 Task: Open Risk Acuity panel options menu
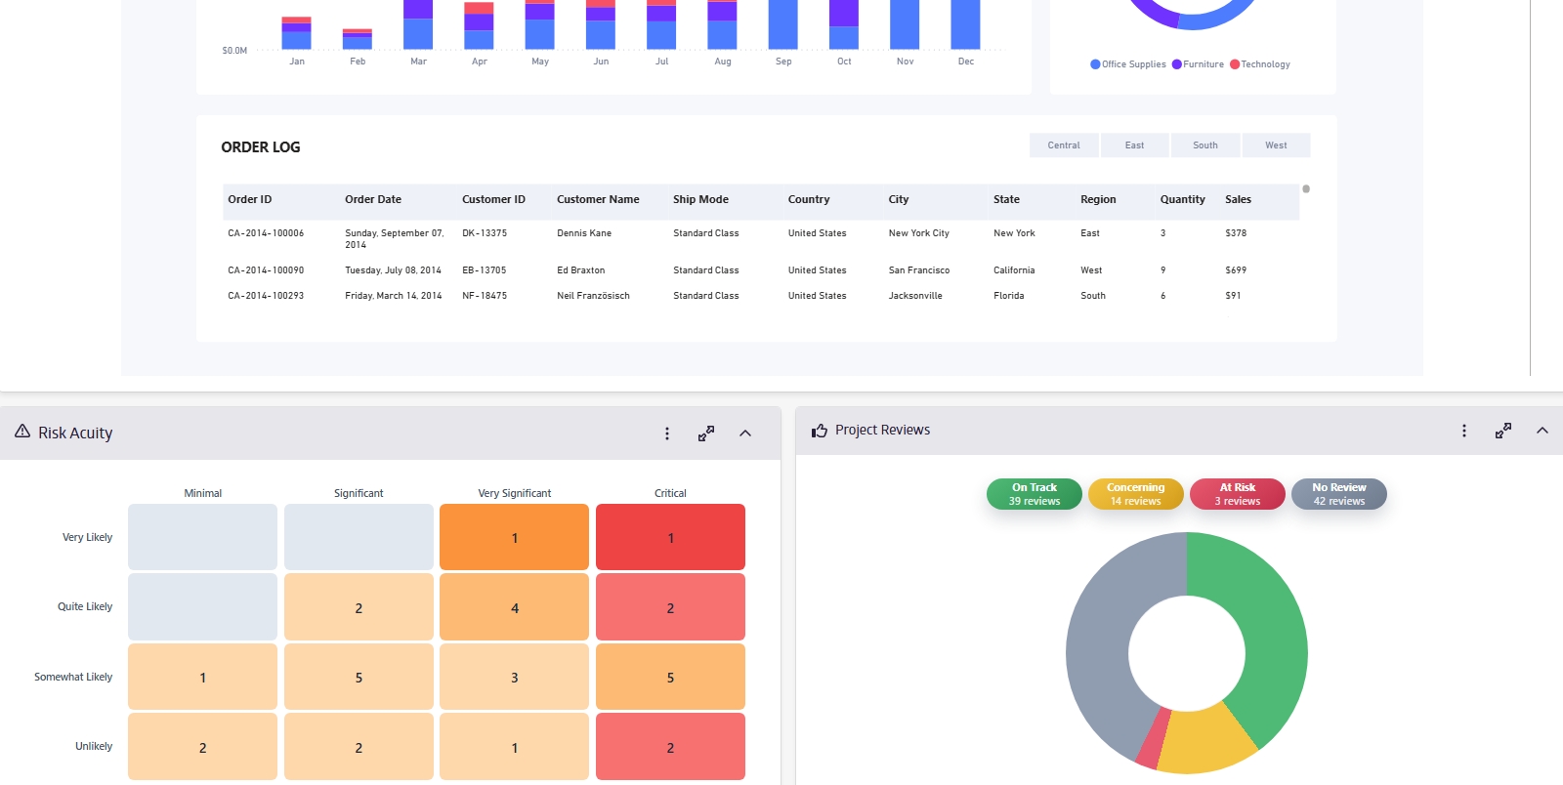point(667,434)
